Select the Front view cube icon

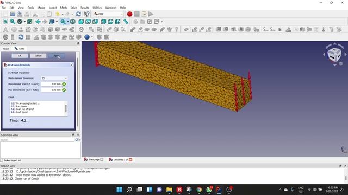tap(81, 22)
